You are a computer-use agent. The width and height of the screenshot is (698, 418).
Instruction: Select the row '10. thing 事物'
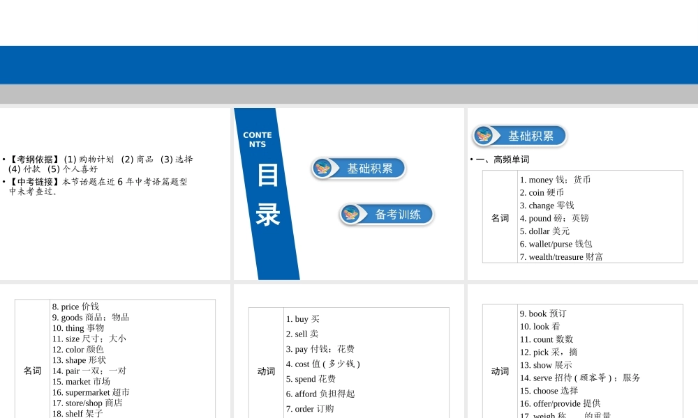(78, 328)
